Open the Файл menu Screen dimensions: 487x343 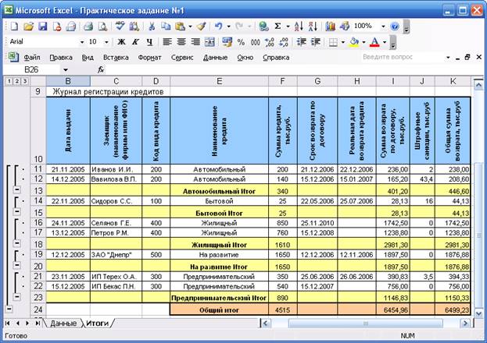point(32,58)
